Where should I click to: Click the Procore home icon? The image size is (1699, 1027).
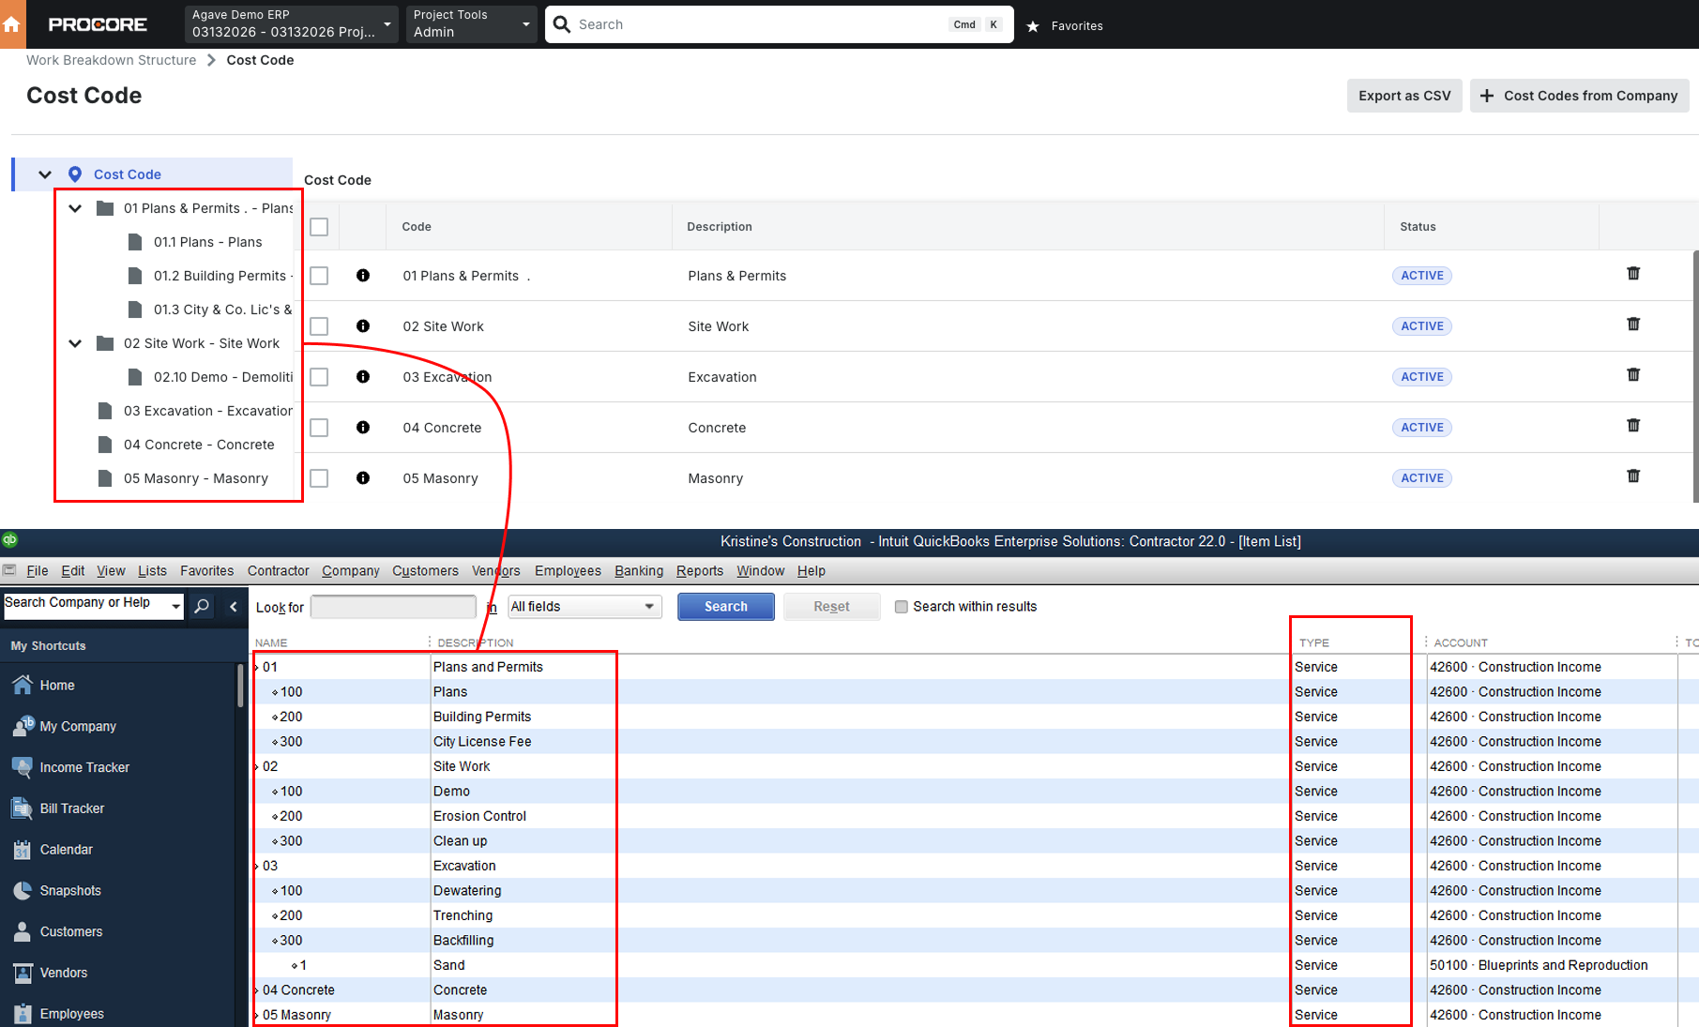pyautogui.click(x=12, y=24)
